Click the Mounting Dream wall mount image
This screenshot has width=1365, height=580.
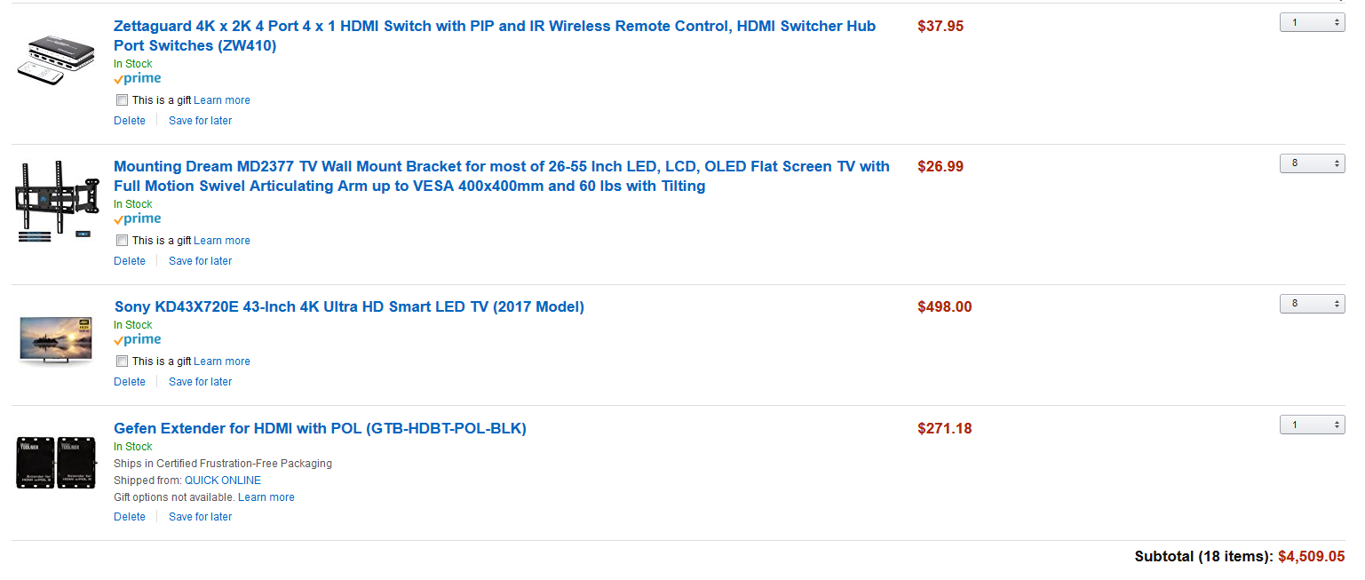(57, 201)
